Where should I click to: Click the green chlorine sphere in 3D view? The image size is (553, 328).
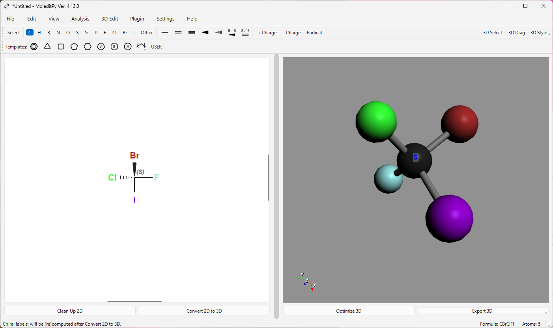pos(376,121)
